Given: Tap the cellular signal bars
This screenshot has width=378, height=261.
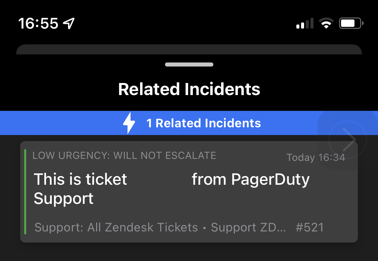Looking at the screenshot, I should [305, 24].
